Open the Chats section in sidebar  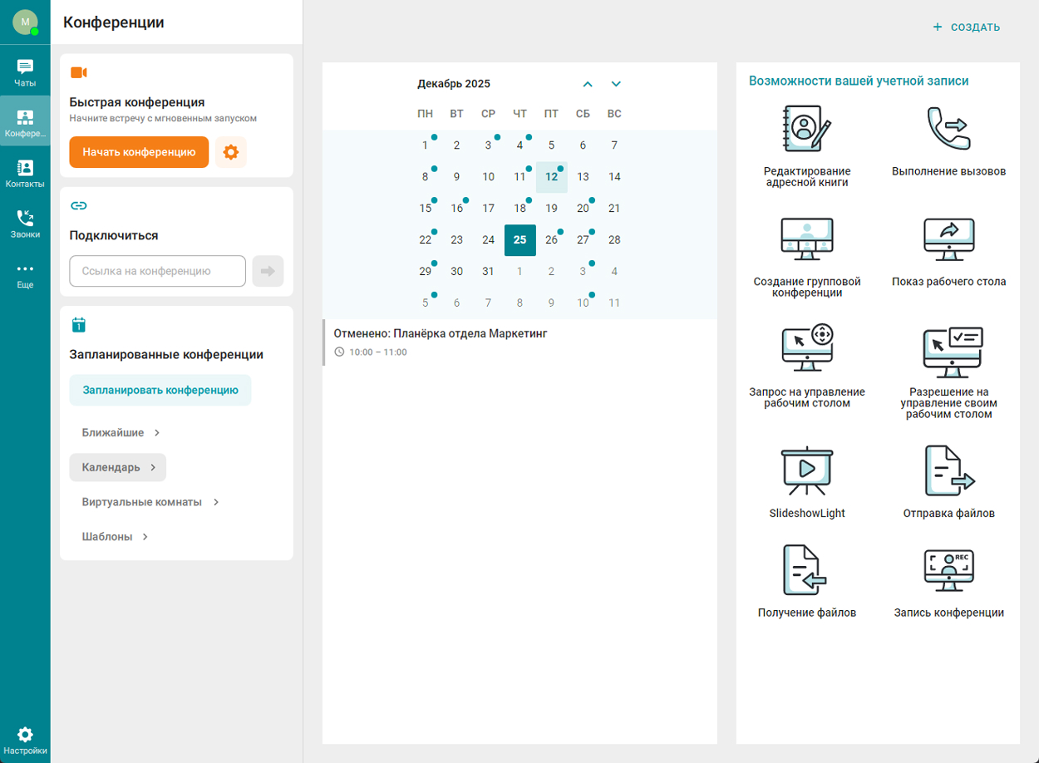pos(25,73)
